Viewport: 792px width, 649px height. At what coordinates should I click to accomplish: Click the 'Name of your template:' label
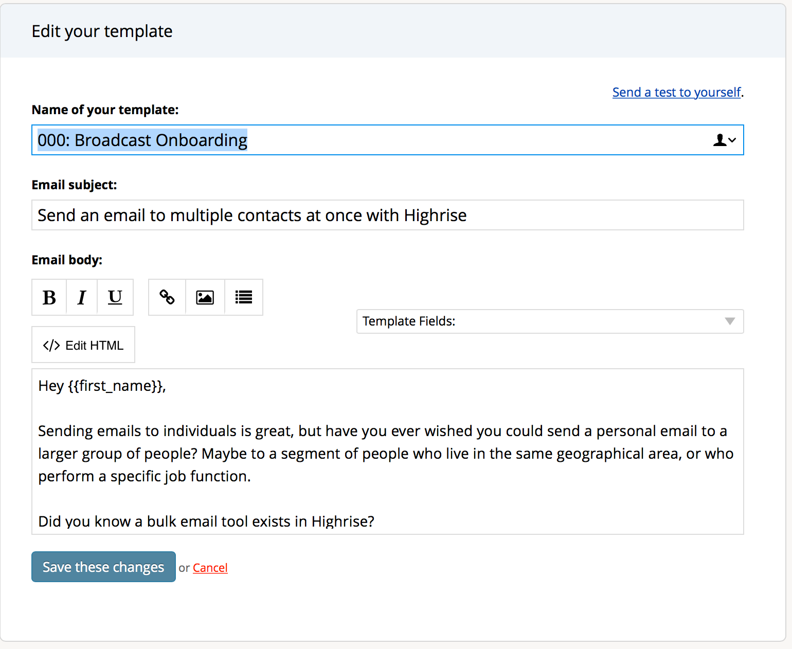tap(105, 110)
